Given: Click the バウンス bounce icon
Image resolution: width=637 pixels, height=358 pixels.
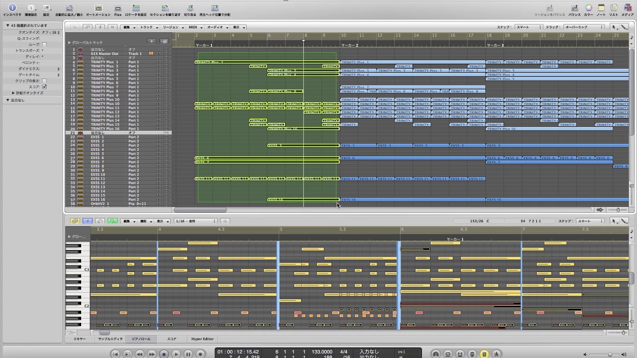Looking at the screenshot, I should (x=574, y=8).
